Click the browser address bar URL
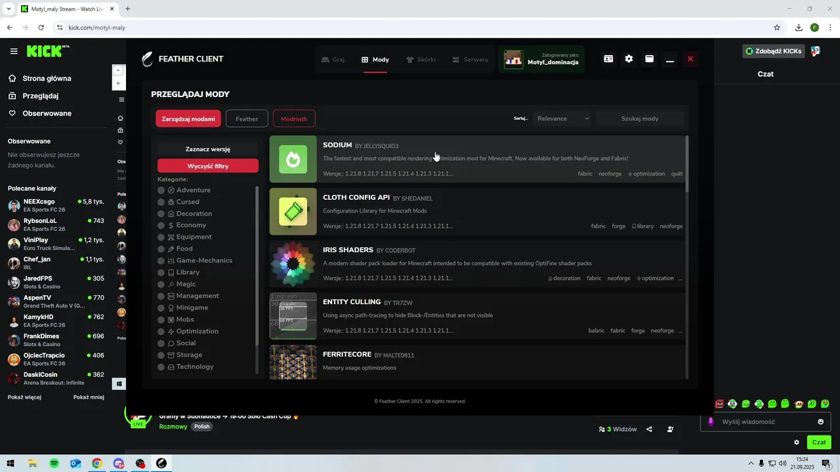 pos(97,28)
